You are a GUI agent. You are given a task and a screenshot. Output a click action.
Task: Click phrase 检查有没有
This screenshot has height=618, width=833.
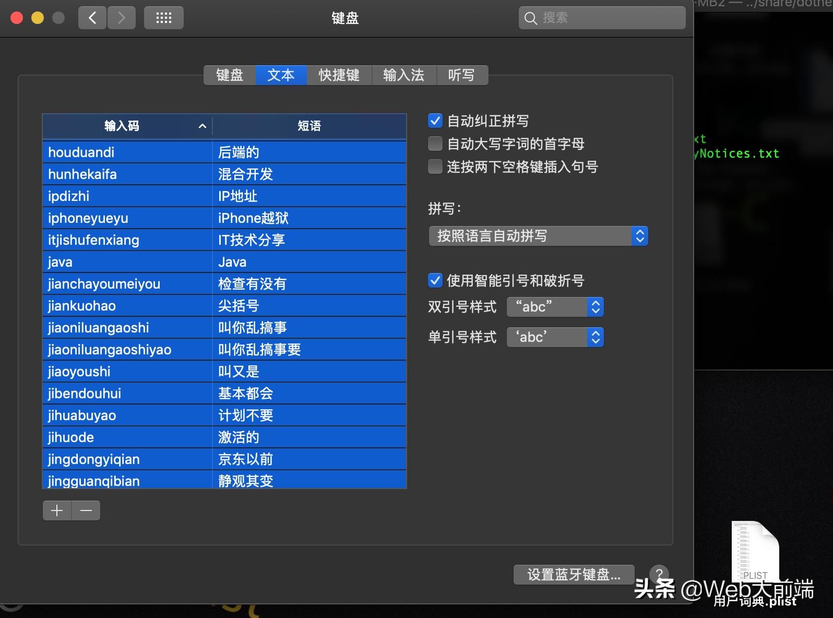(x=252, y=284)
